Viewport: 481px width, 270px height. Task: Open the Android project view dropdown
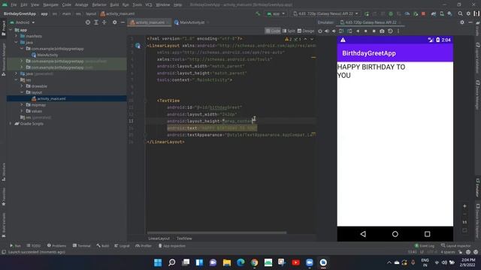coord(23,22)
